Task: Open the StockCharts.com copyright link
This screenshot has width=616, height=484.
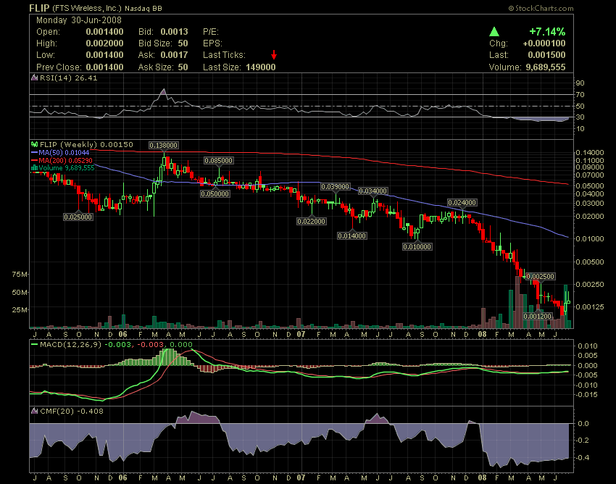Action: [541, 8]
